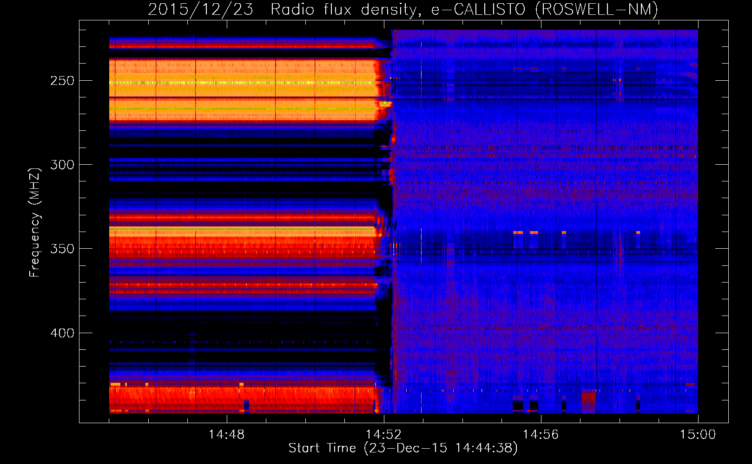Click the red band near 350 MHz
This screenshot has width=752, height=464.
(242, 248)
